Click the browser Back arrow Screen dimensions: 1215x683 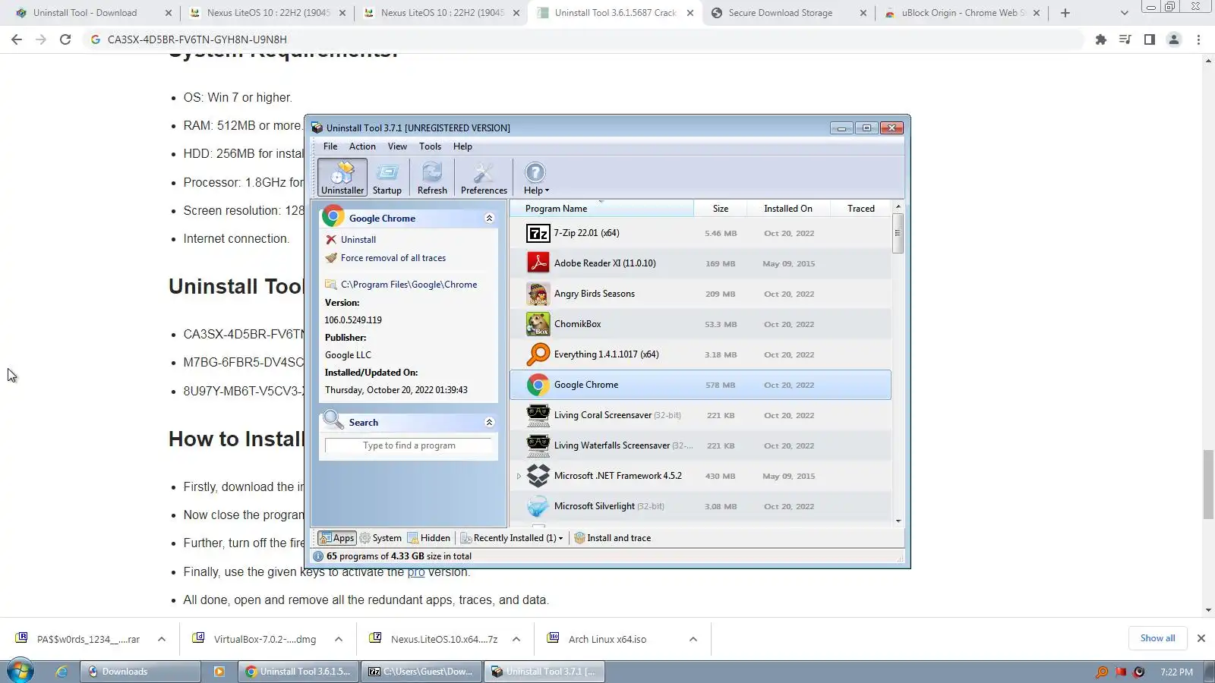tap(17, 39)
